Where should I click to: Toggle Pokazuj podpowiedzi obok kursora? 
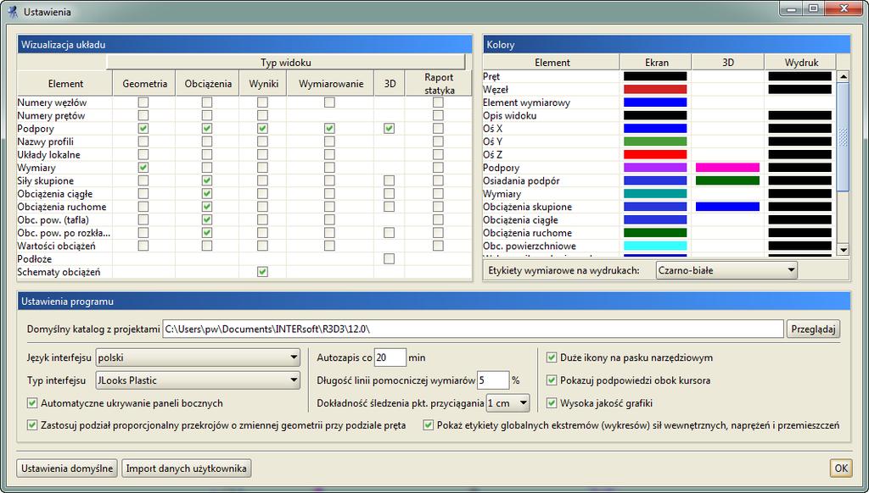pyautogui.click(x=552, y=380)
